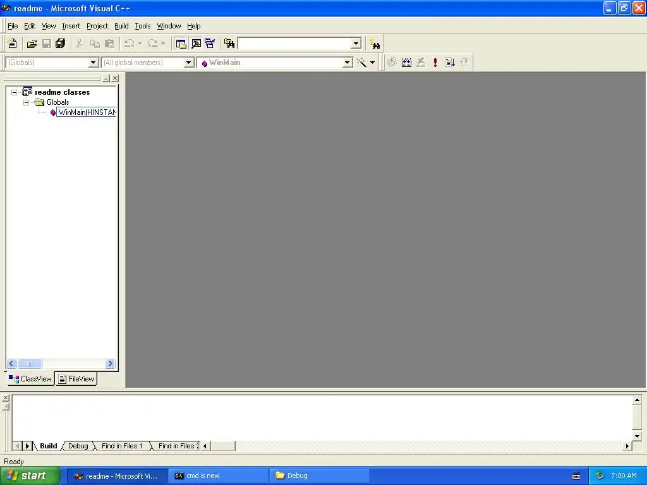Viewport: 647px width, 485px height.
Task: Open the (All global members) filter dropdown
Action: 188,63
